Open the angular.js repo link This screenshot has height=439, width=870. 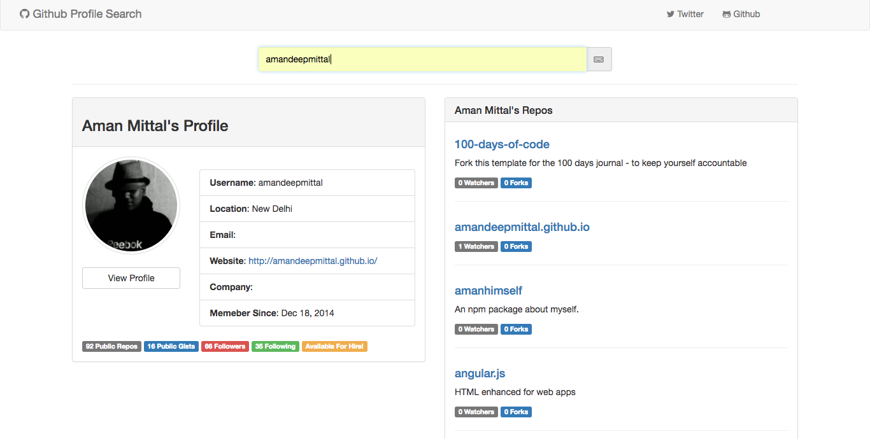[x=480, y=373]
